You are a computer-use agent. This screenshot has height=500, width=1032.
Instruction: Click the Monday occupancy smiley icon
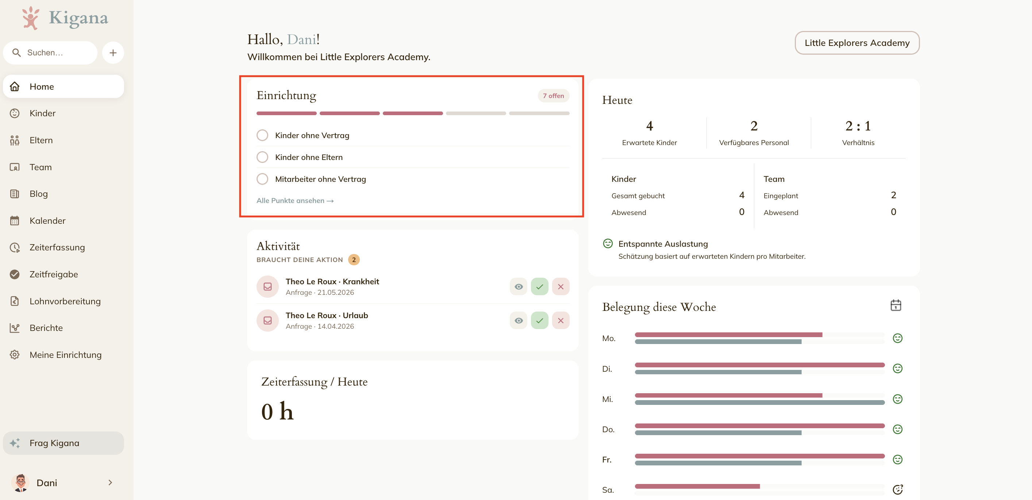[x=897, y=339]
